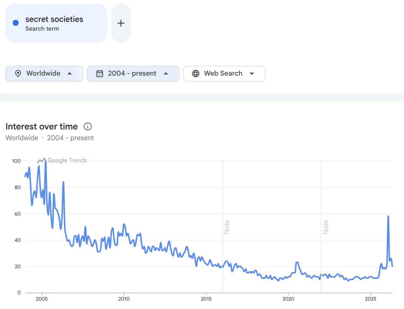
Task: Click the 2005 peak at 100 on chart
Action: click(x=45, y=161)
